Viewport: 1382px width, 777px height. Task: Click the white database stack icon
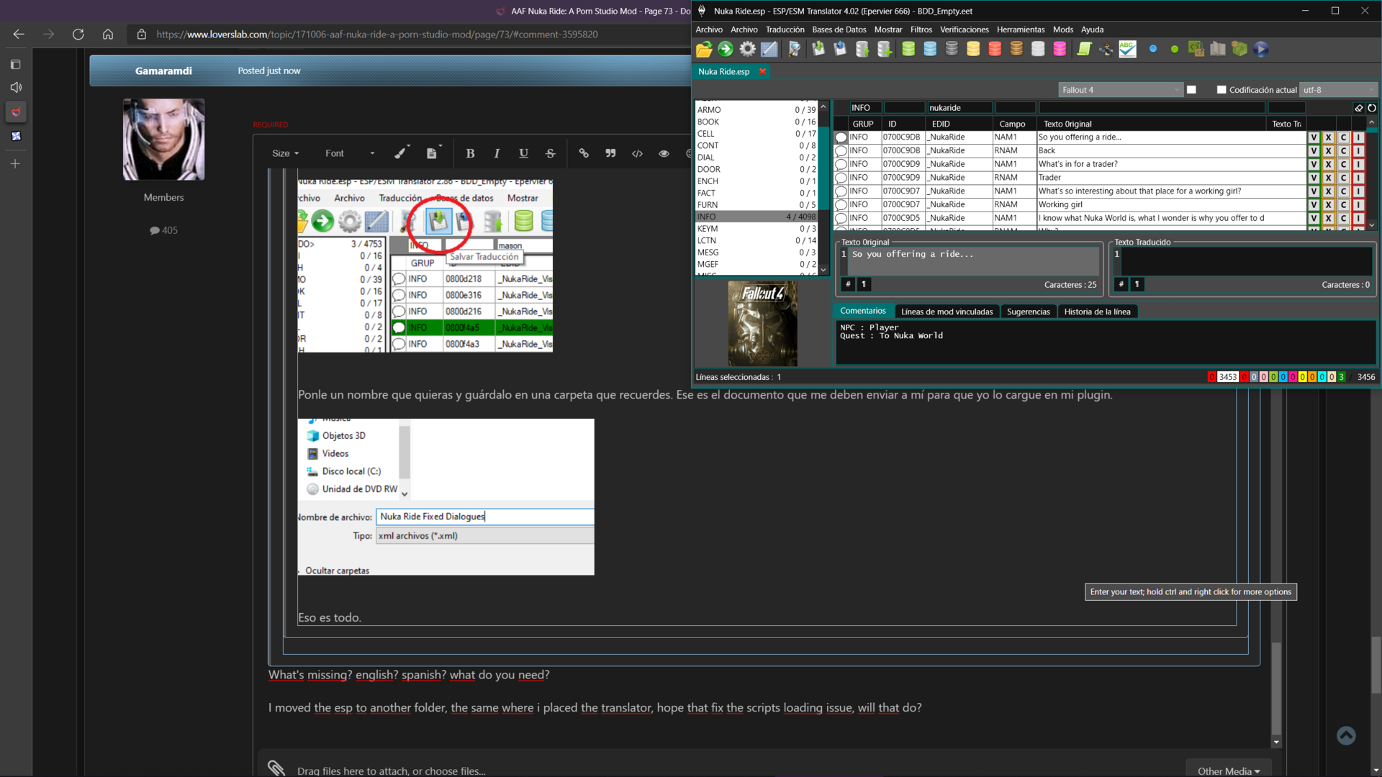[1038, 49]
